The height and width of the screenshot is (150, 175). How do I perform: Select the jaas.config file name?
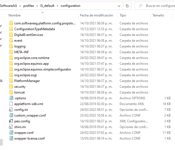(x=22, y=121)
